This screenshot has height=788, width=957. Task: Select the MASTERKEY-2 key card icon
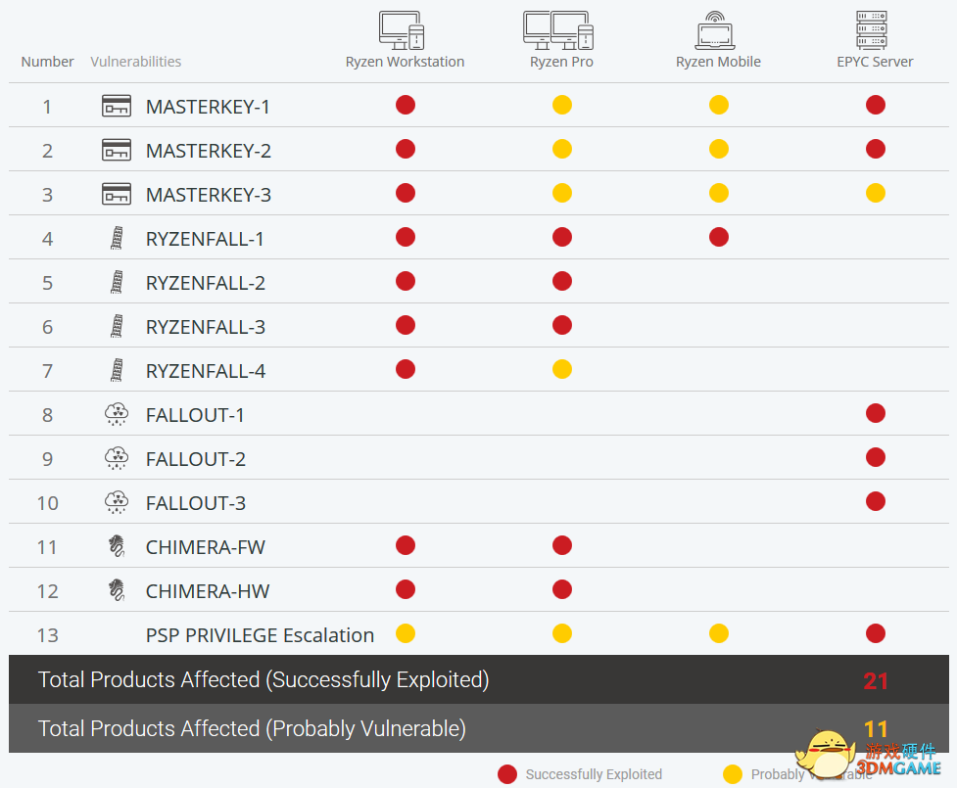coord(116,150)
